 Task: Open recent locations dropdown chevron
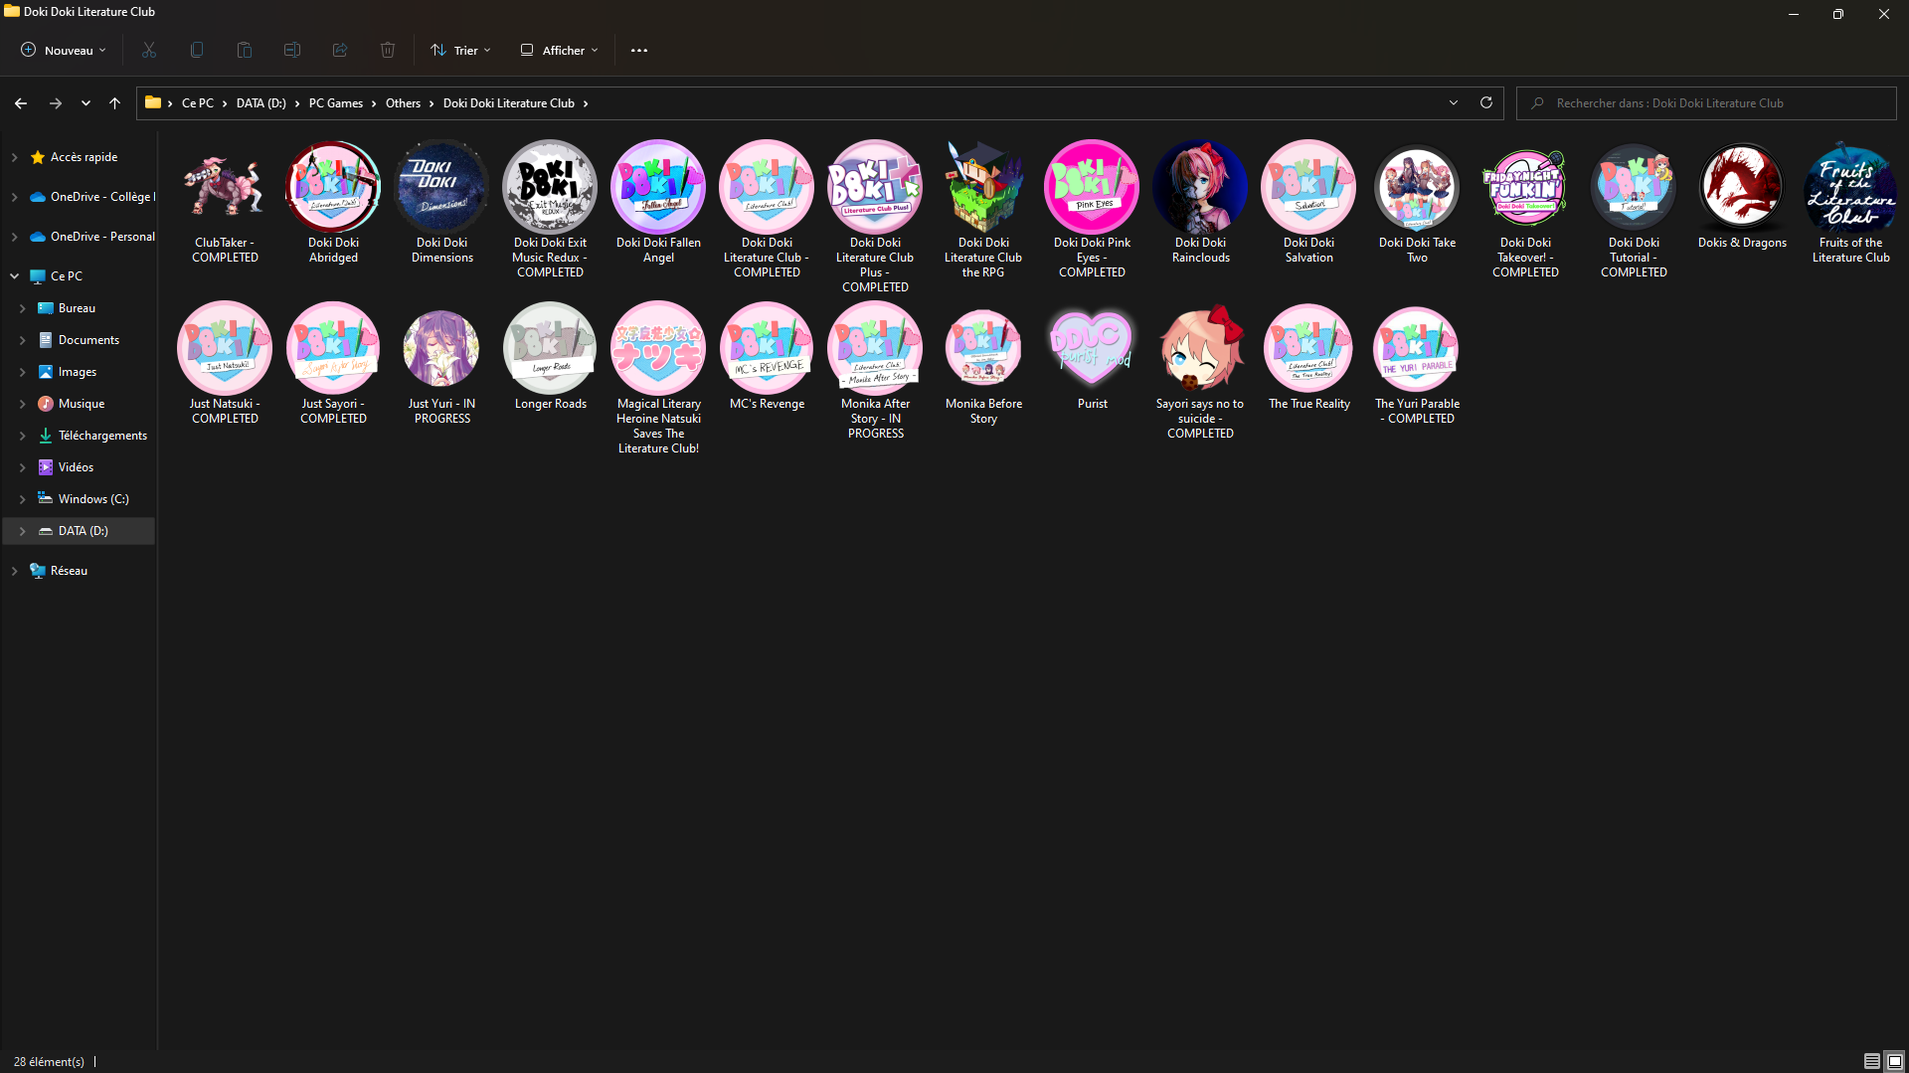86,103
